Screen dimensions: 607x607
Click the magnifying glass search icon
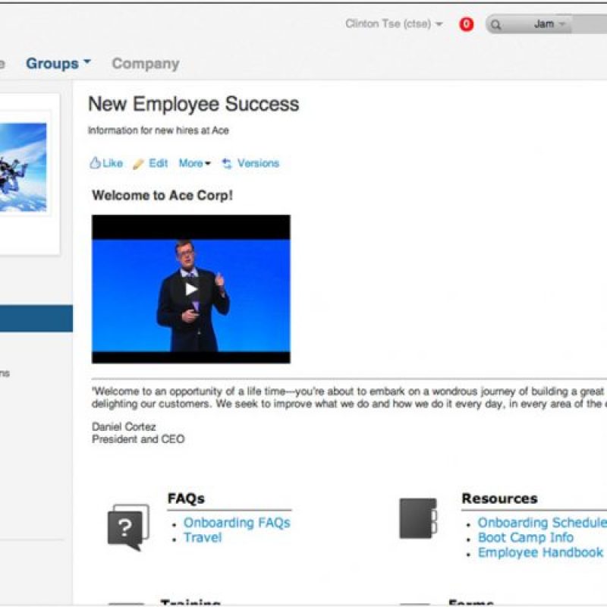[x=495, y=24]
